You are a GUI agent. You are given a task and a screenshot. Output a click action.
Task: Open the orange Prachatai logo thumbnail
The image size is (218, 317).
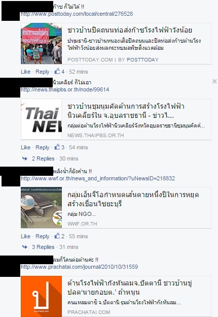tap(42, 296)
